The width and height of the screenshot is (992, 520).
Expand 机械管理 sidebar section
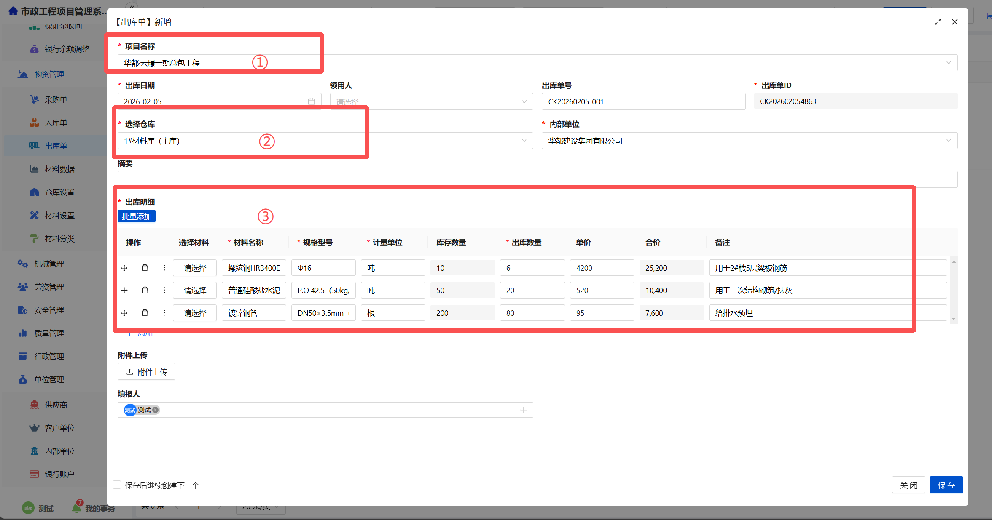pyautogui.click(x=49, y=264)
